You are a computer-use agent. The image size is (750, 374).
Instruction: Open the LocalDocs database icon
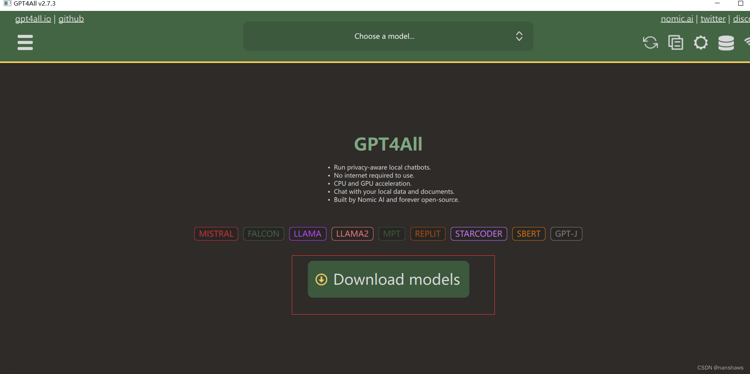coord(726,43)
